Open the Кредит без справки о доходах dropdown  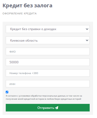48,29
